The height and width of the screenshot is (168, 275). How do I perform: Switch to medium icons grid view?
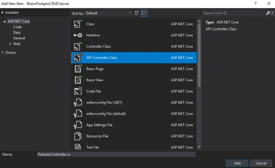coord(137,13)
